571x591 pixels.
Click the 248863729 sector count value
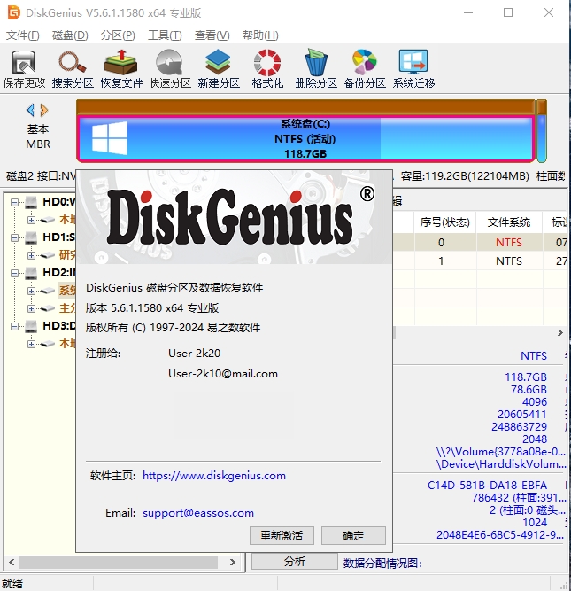tap(519, 427)
